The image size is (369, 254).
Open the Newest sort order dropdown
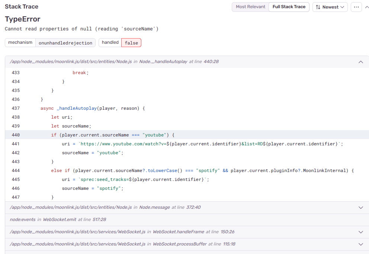[x=330, y=7]
